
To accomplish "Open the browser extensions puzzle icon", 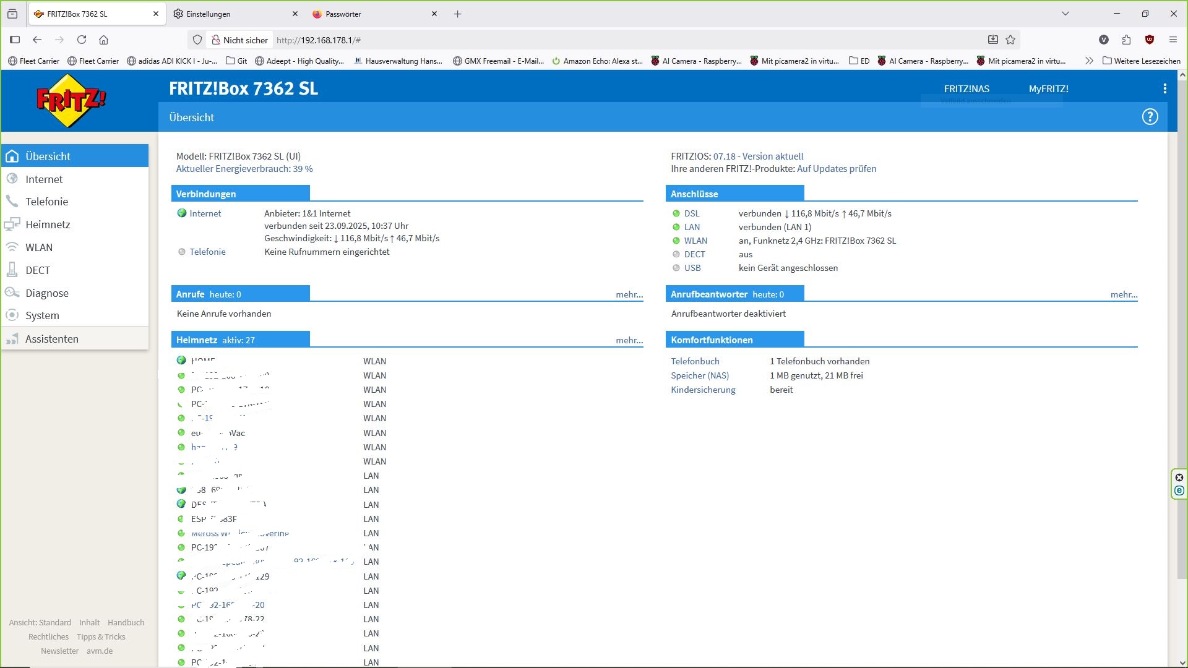I will coord(1126,40).
